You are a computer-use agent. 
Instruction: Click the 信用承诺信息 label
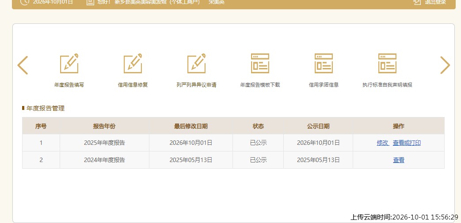pyautogui.click(x=324, y=85)
